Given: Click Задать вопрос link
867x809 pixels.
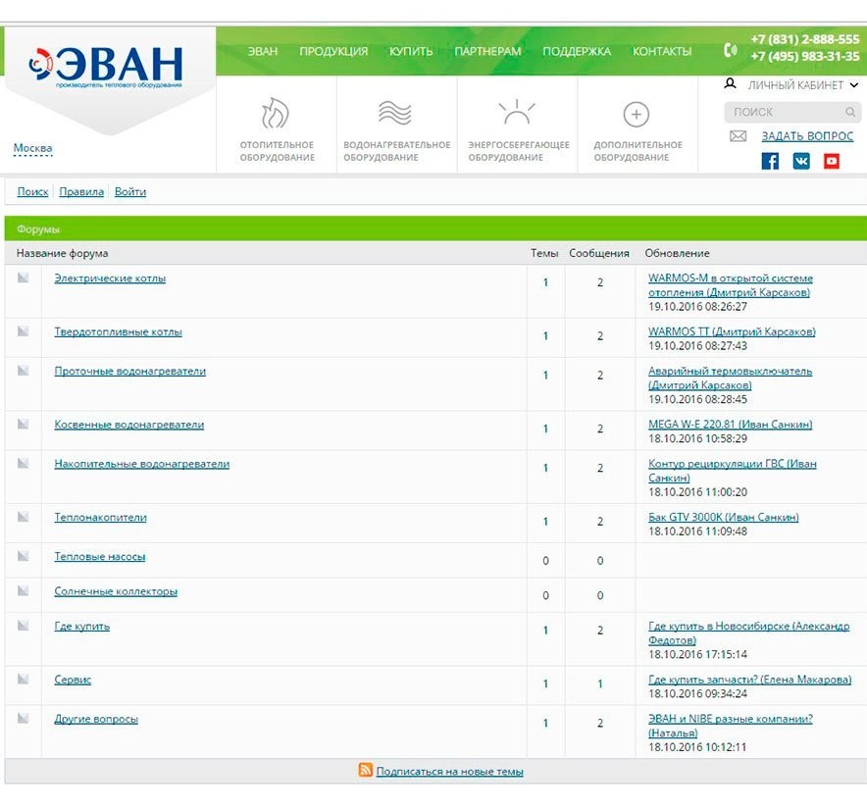Looking at the screenshot, I should (x=807, y=136).
